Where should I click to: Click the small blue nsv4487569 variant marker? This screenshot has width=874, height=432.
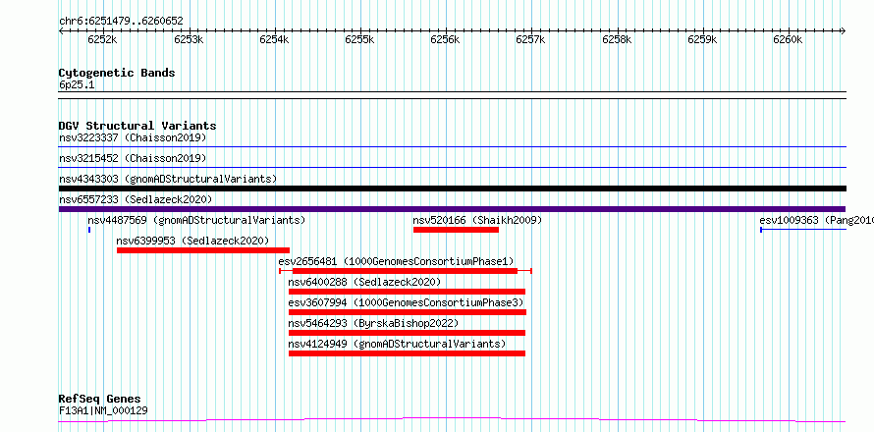[89, 230]
